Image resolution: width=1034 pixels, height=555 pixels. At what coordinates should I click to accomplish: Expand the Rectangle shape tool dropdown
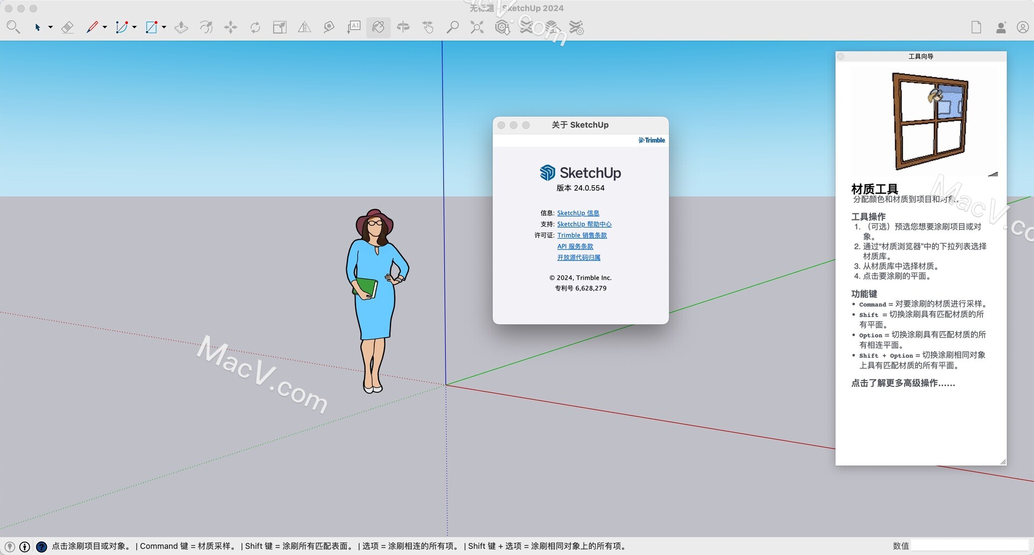pos(164,27)
